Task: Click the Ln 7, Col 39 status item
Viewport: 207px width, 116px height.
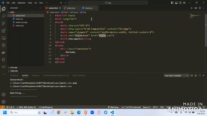Action: tap(131, 107)
